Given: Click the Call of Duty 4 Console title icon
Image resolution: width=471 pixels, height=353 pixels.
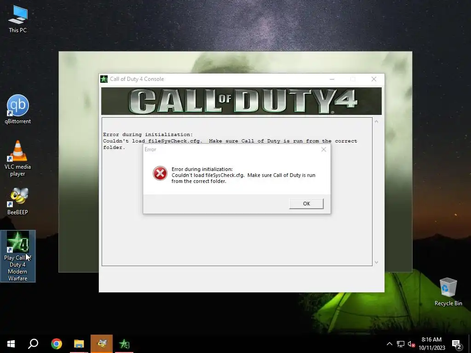Looking at the screenshot, I should pyautogui.click(x=104, y=79).
